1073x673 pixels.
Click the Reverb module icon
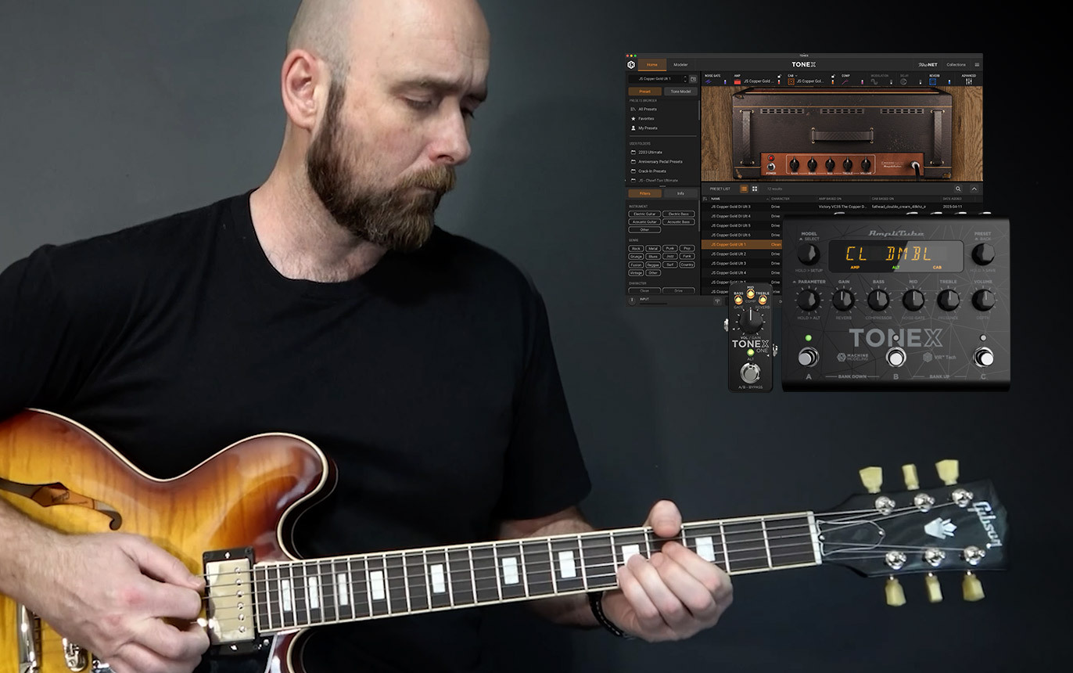[x=934, y=81]
